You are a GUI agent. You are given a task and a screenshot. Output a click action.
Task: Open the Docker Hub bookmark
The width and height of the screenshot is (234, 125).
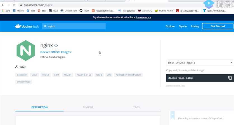click(x=69, y=11)
